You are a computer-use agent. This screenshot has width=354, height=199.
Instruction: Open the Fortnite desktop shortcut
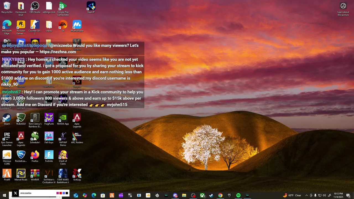pos(49,156)
